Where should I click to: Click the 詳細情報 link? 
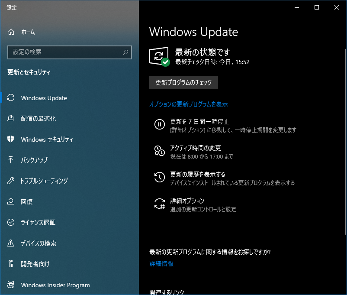[161, 263]
